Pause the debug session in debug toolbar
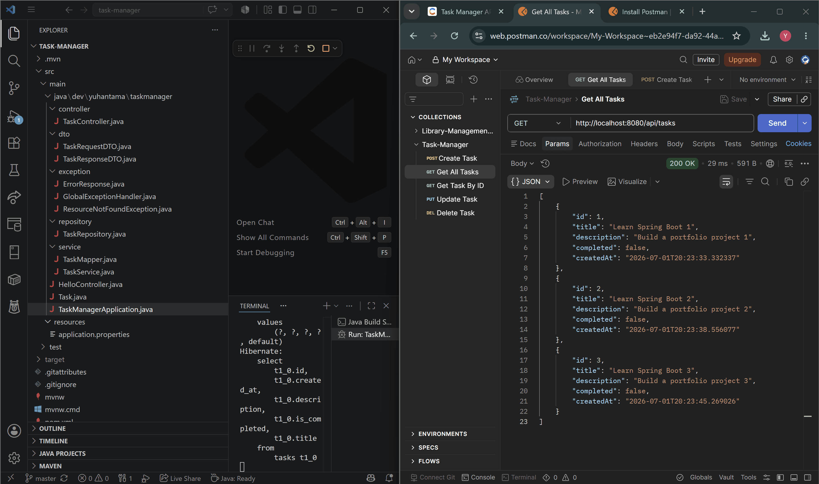Viewport: 819px width, 484px height. point(252,48)
